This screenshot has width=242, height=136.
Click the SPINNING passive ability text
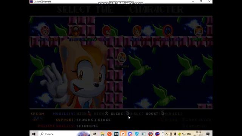tap(87, 126)
